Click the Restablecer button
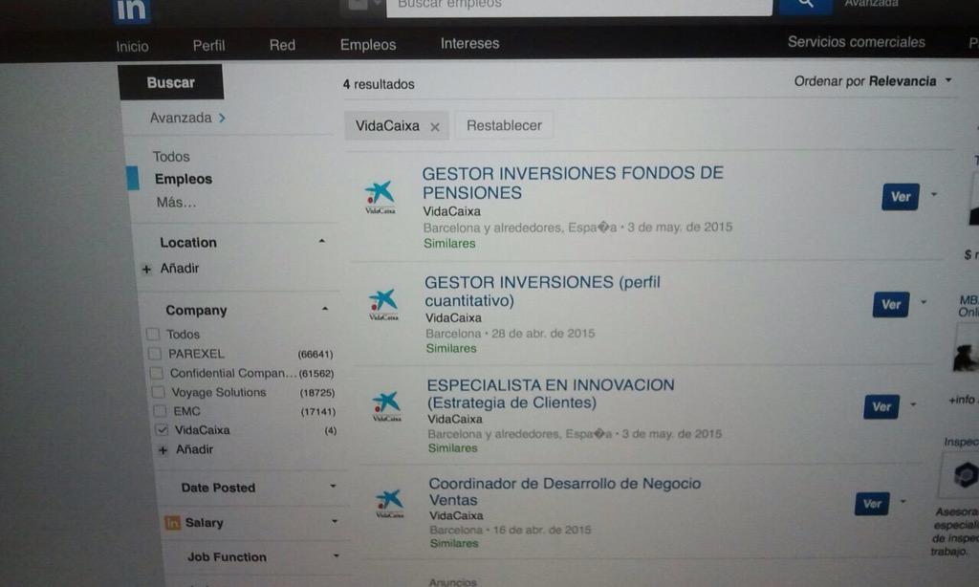Viewport: 979px width, 587px height. pos(504,125)
